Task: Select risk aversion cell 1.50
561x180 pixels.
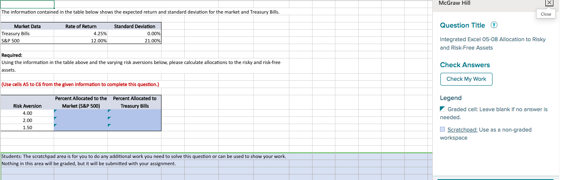Action: pyautogui.click(x=27, y=127)
